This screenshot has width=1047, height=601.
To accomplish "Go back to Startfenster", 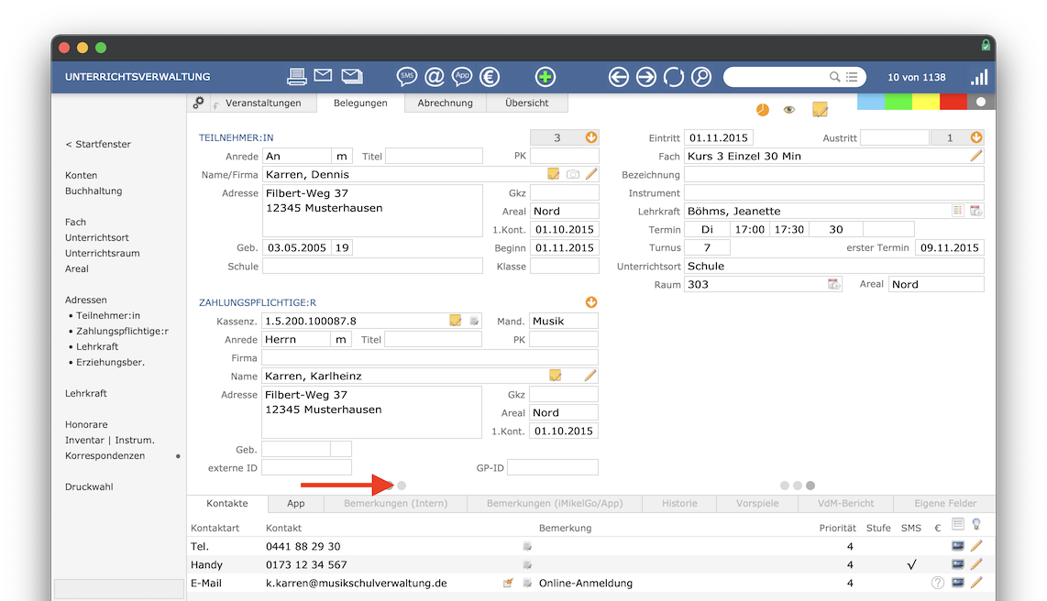I will tap(98, 144).
